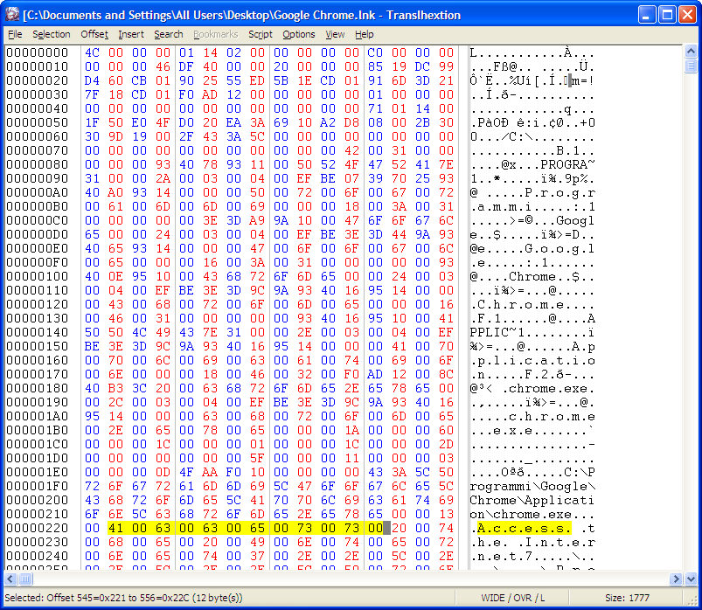Open the Options menu
Viewport: 702px width, 610px height.
point(299,34)
